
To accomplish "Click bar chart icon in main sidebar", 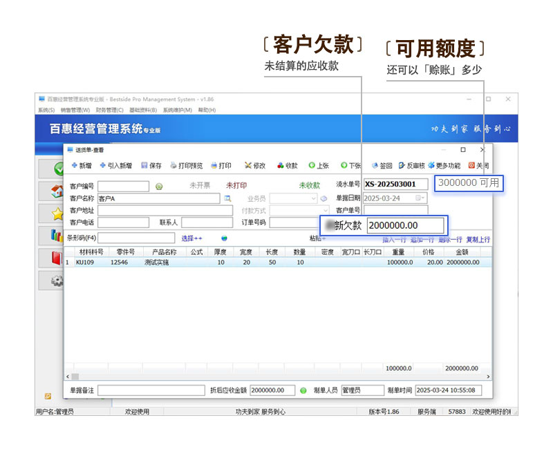I will click(57, 235).
